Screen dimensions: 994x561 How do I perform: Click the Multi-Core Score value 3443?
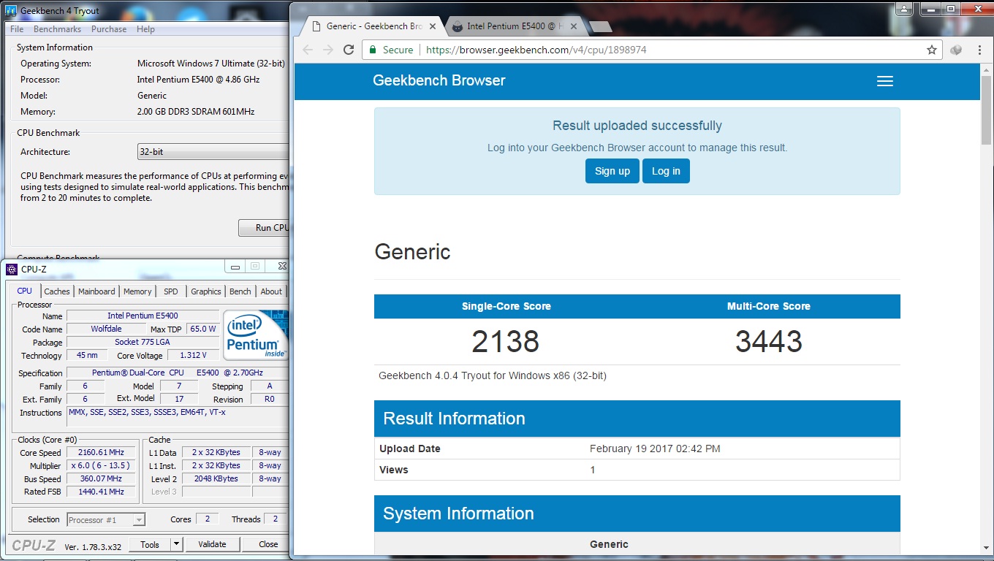coord(769,341)
